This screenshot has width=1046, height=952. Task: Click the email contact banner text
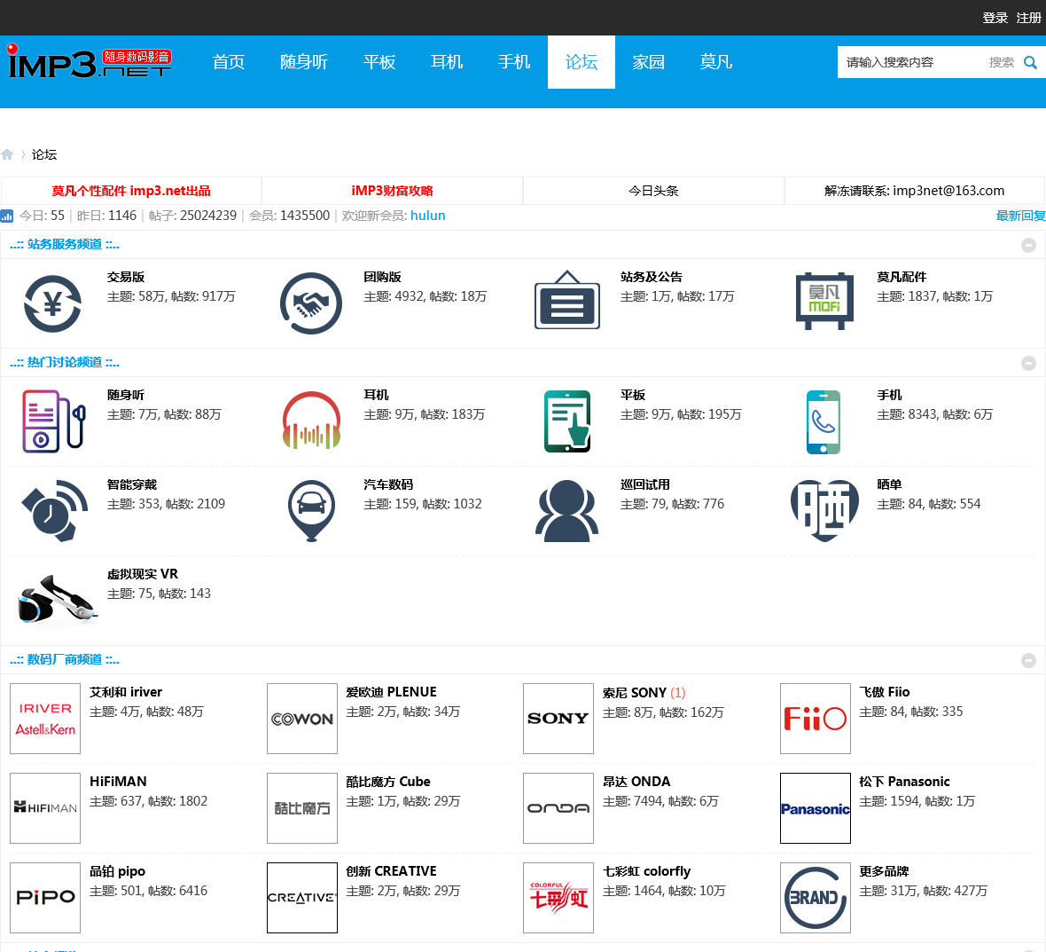coord(915,191)
